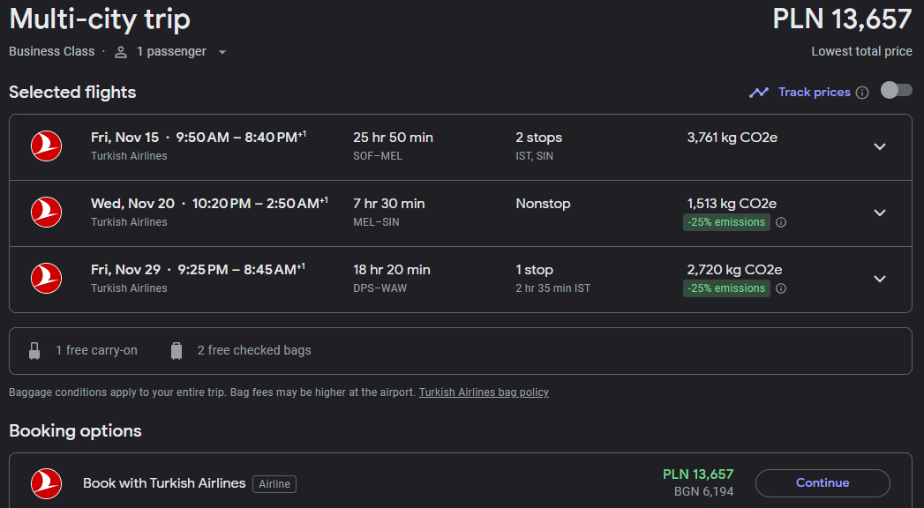Click the "18 hr 20 min" duration
This screenshot has height=508, width=924.
tap(392, 270)
